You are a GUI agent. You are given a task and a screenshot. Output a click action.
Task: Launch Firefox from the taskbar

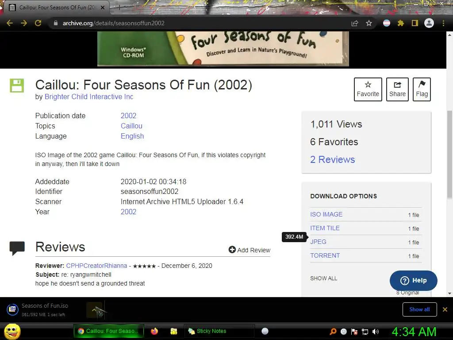tap(154, 331)
